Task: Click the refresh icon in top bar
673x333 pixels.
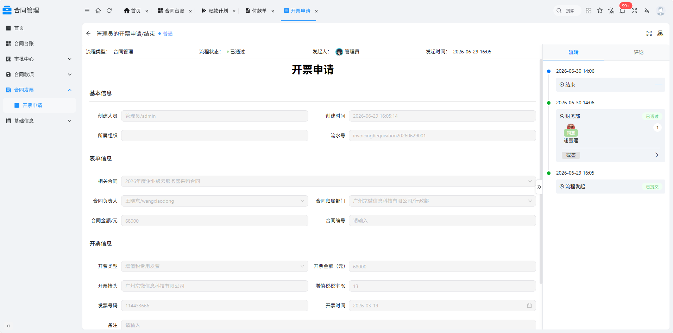Action: [109, 11]
